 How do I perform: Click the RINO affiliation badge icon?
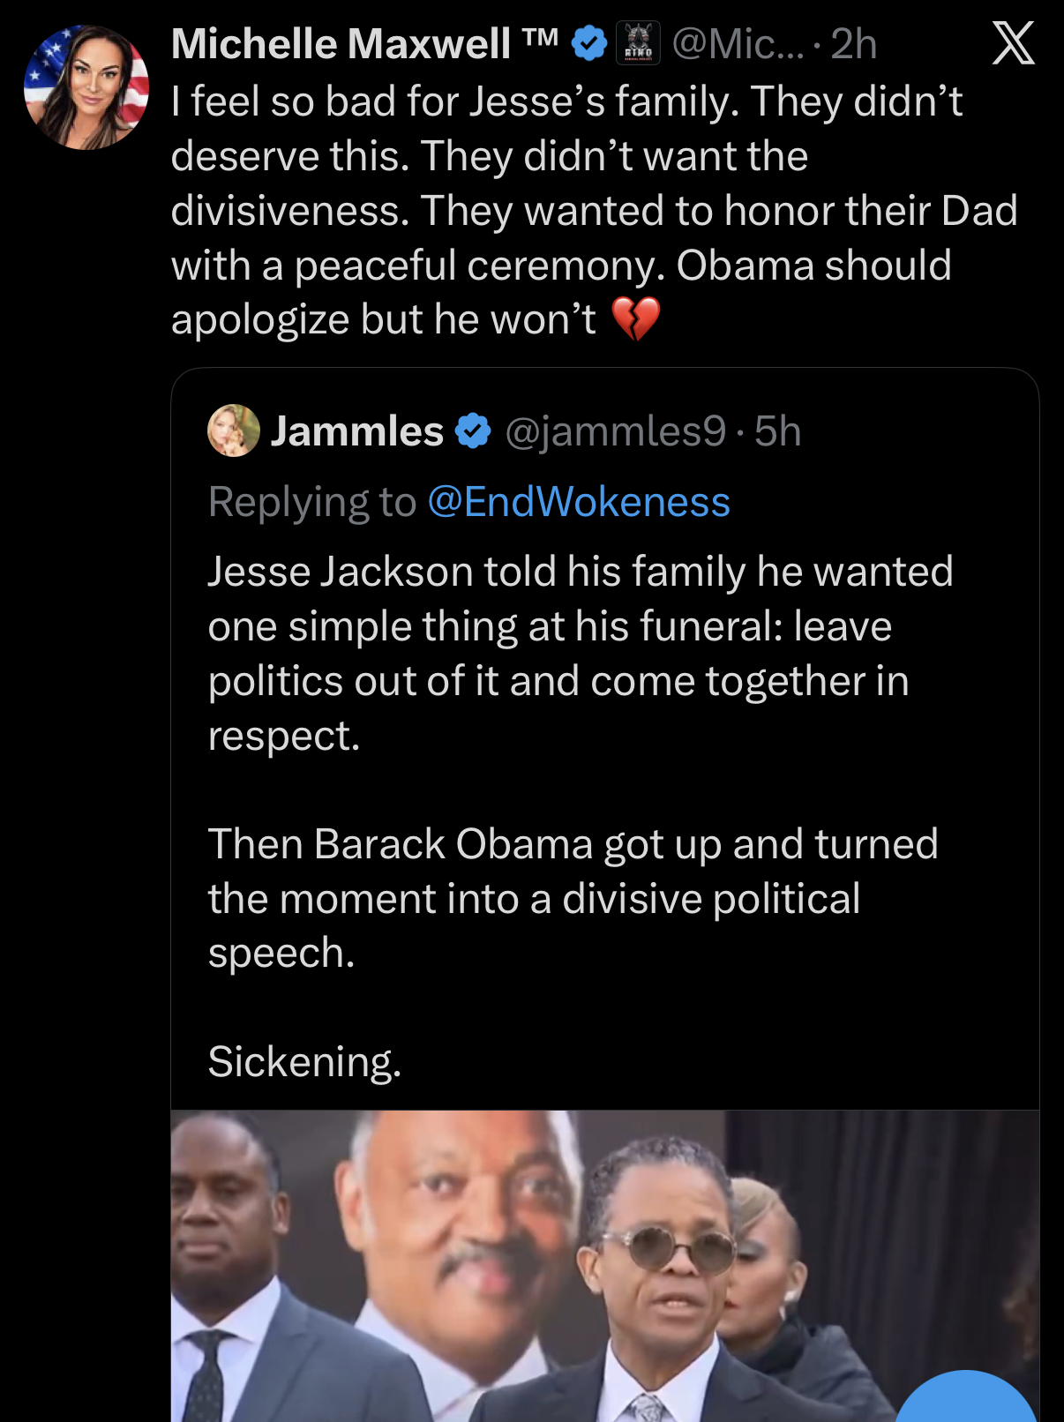tap(638, 43)
